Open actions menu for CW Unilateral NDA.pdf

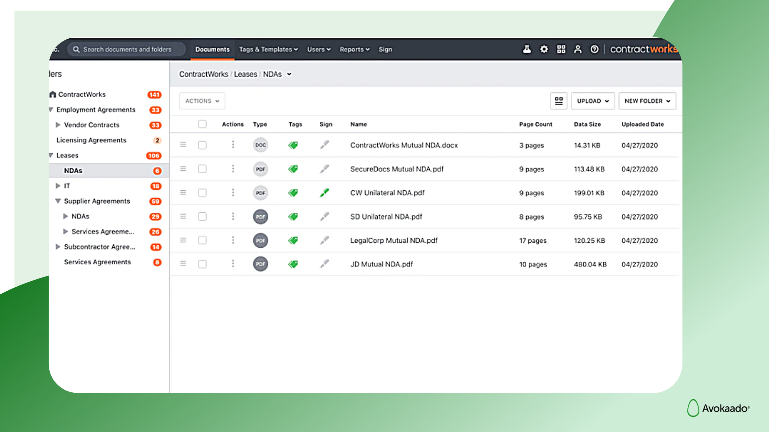233,192
